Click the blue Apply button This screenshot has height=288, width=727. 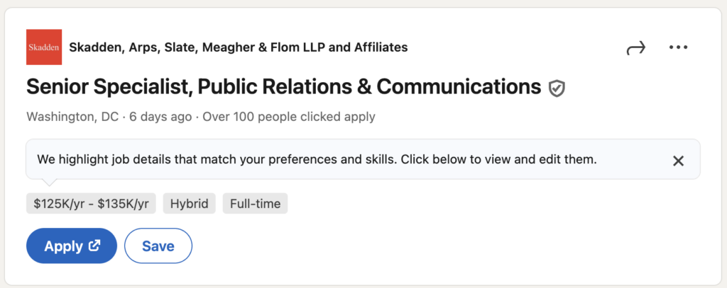pos(72,246)
